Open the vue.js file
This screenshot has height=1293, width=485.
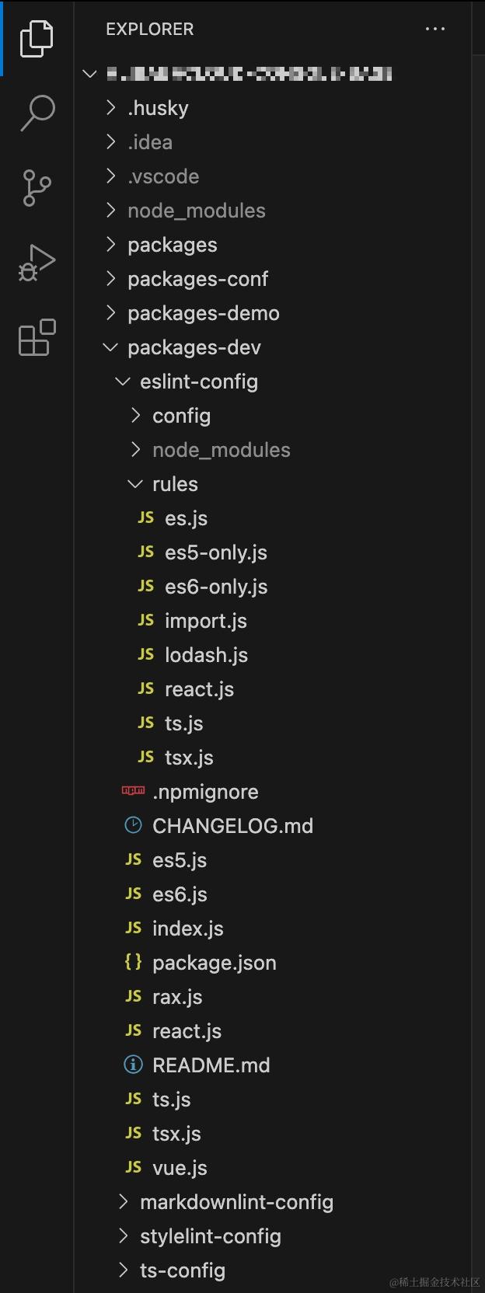tap(180, 1168)
